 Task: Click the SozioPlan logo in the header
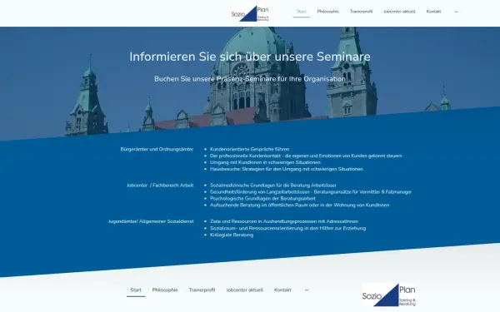point(250,13)
